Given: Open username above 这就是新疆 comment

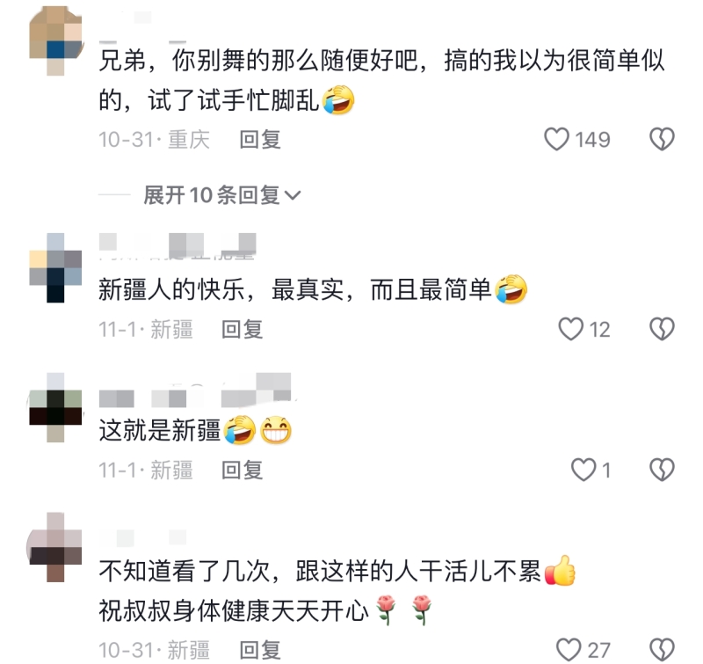Looking at the screenshot, I should tap(195, 390).
